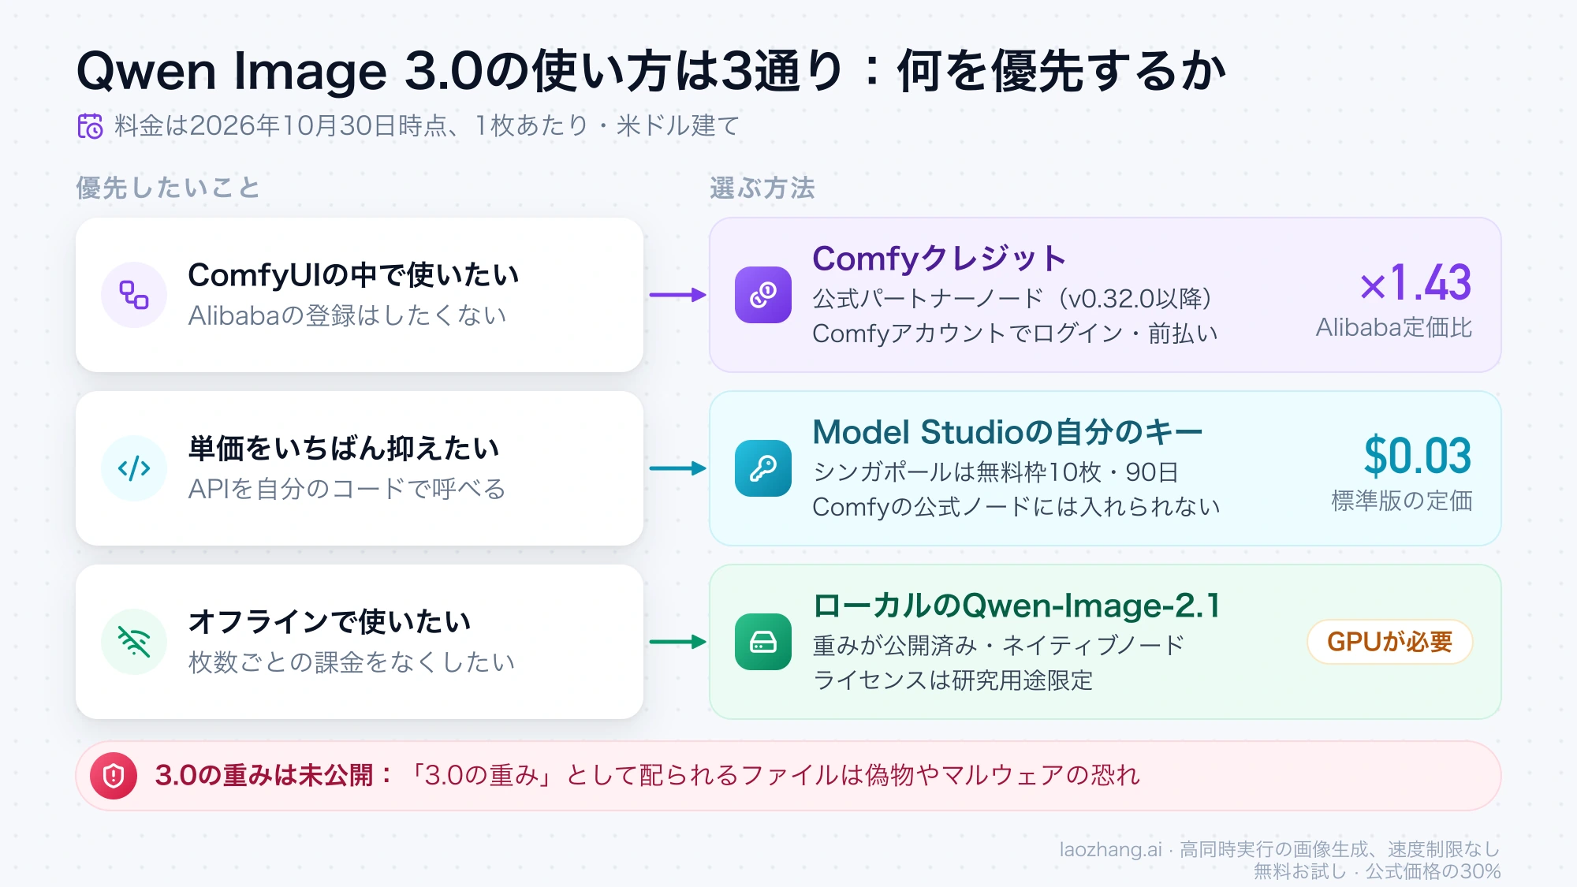The image size is (1577, 887).
Task: Click the text Alibabaの登録はしたくない
Action: click(348, 315)
